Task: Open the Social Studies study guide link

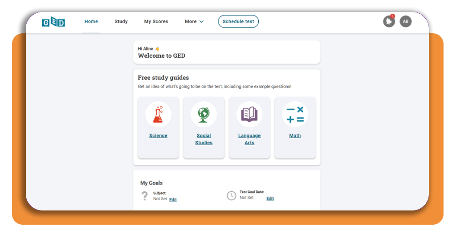Action: click(204, 139)
